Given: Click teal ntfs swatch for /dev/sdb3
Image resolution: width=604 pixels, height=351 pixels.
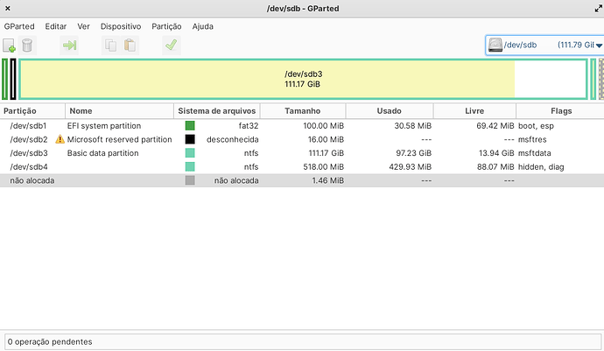Looking at the screenshot, I should (190, 153).
